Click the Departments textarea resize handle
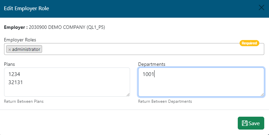Screen dimensions: 269x135 pos(262,95)
